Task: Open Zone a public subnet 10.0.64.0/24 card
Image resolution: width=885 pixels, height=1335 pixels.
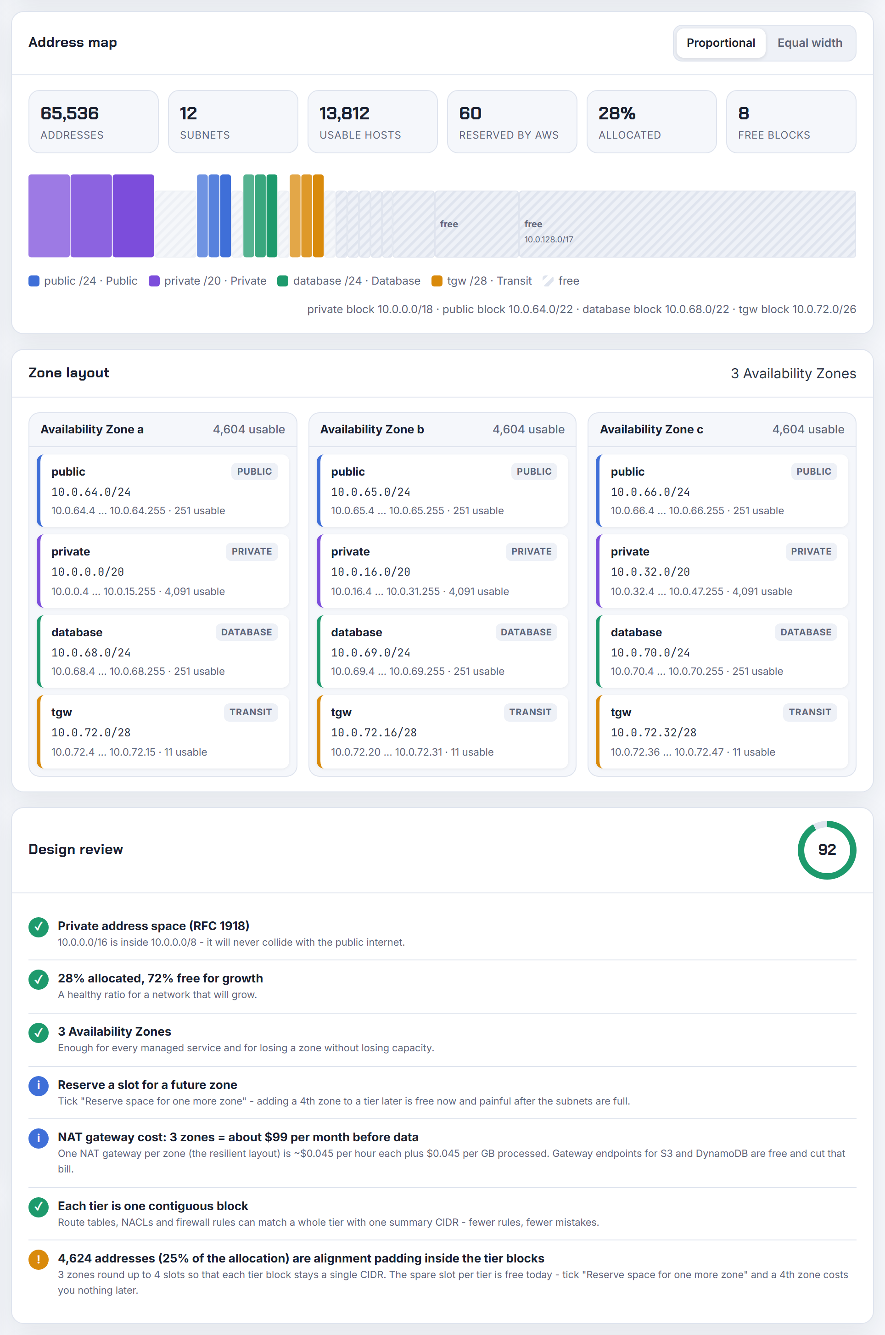Action: (x=163, y=491)
